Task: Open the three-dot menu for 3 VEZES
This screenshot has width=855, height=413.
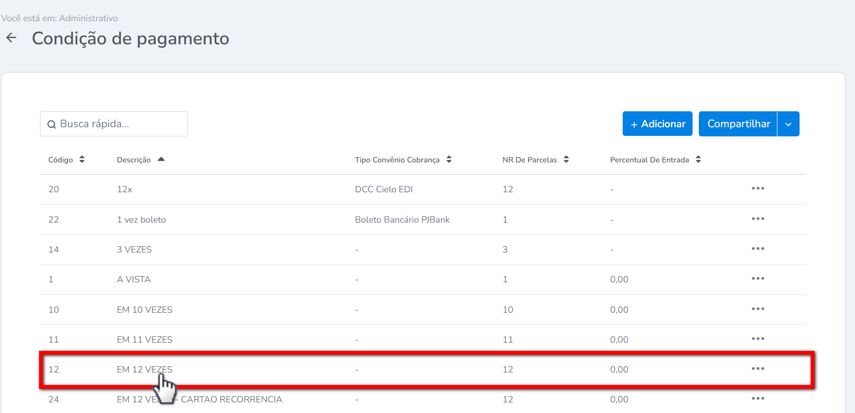Action: click(x=758, y=249)
